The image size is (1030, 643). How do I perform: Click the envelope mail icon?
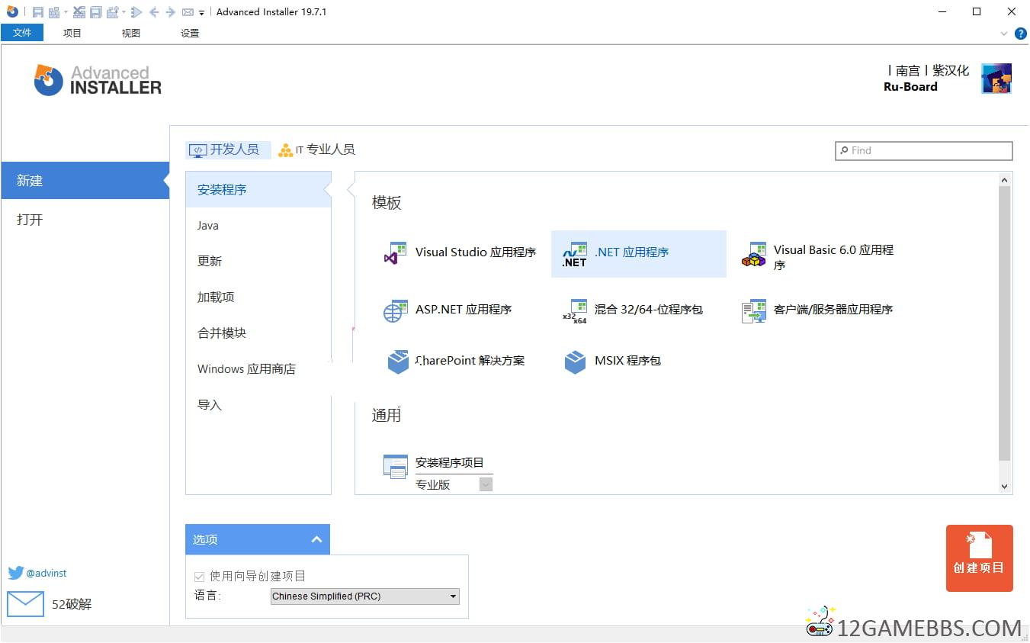(25, 604)
